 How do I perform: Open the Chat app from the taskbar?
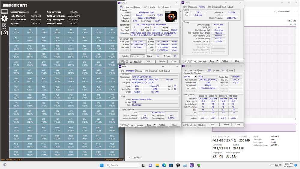coord(150,165)
